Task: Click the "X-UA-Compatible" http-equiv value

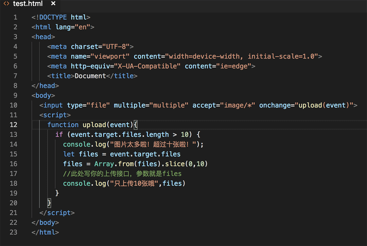Action: (147, 67)
